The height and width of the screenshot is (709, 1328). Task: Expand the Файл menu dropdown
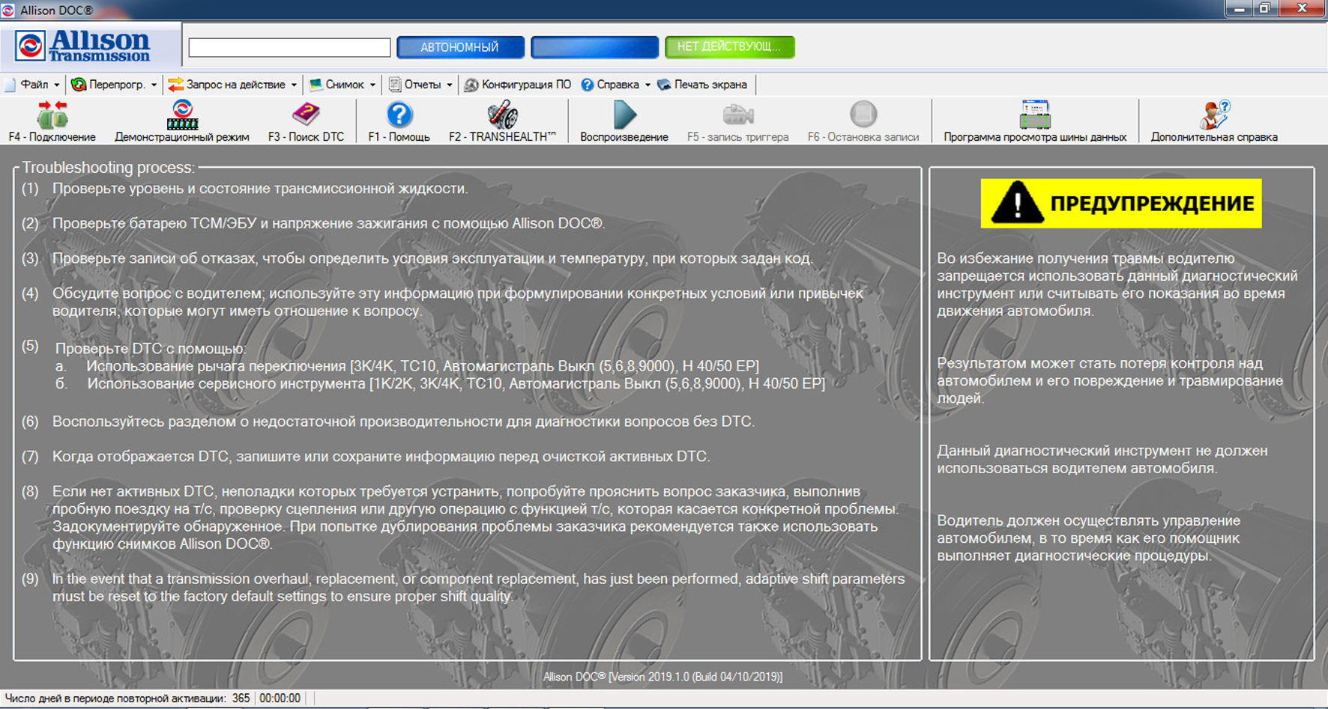pyautogui.click(x=34, y=85)
